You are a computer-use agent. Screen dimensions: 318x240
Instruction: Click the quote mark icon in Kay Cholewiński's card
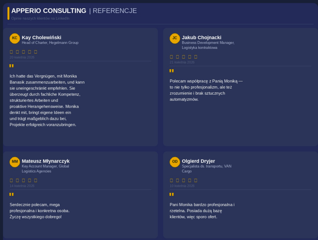[x=11, y=66]
